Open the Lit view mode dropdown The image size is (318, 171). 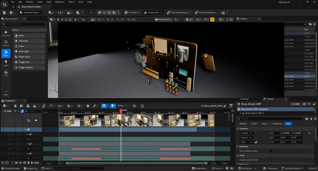pos(189,20)
